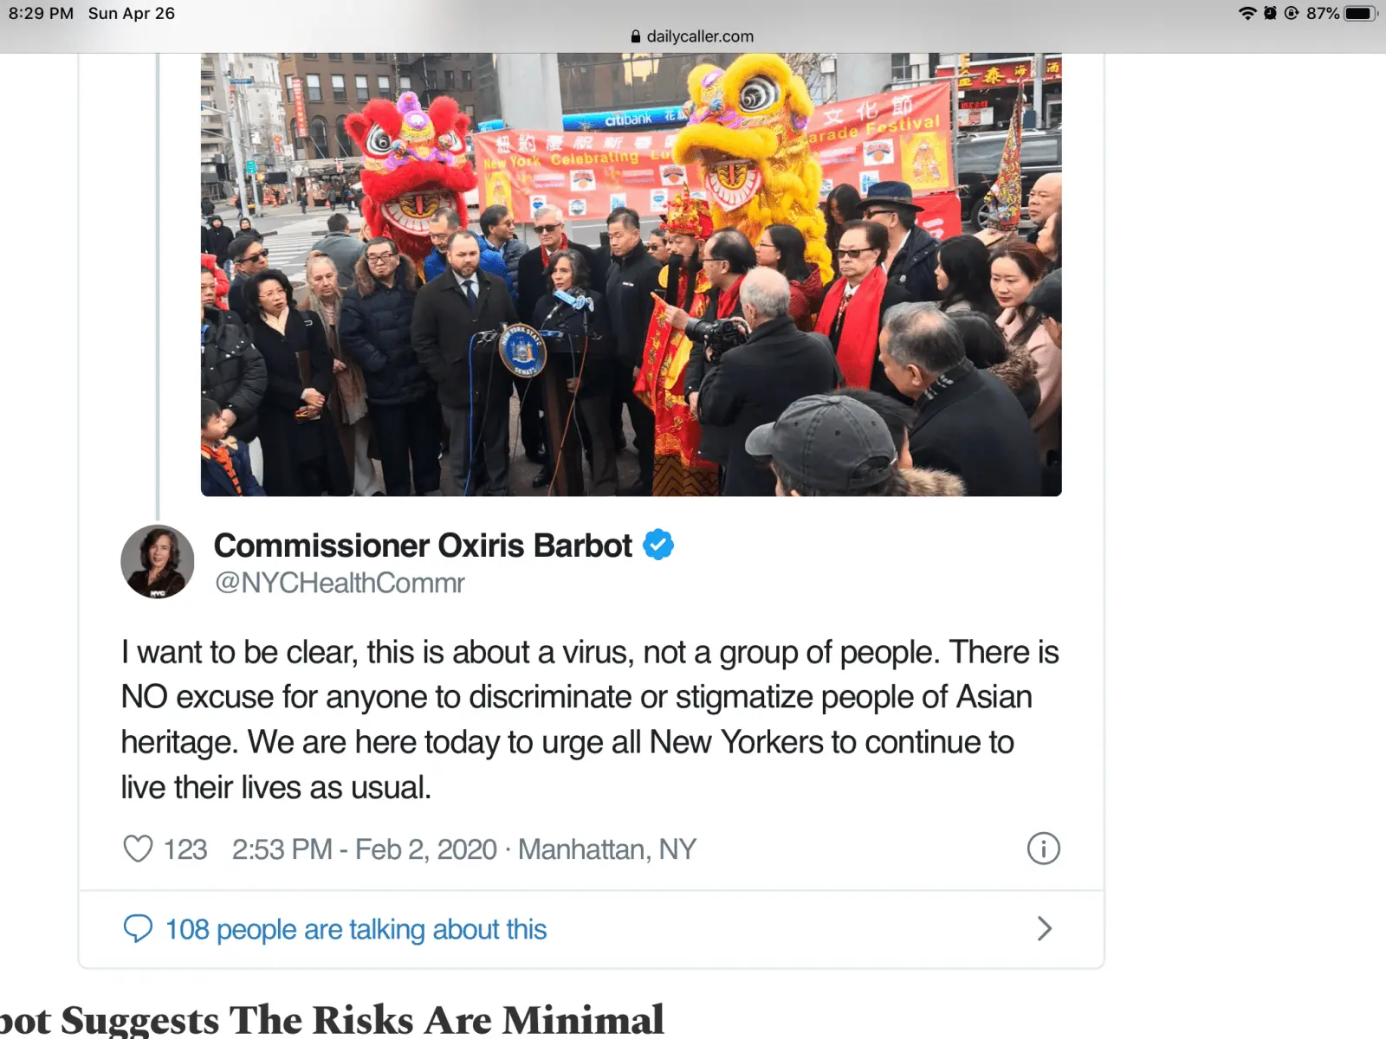Open the tweet timestamp Feb 2, 2020
1386x1039 pixels.
[x=365, y=849]
